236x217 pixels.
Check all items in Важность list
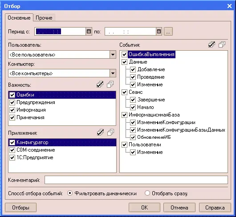(x=100, y=84)
